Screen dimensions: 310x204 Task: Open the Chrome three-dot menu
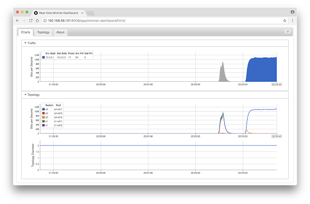[x=293, y=20]
